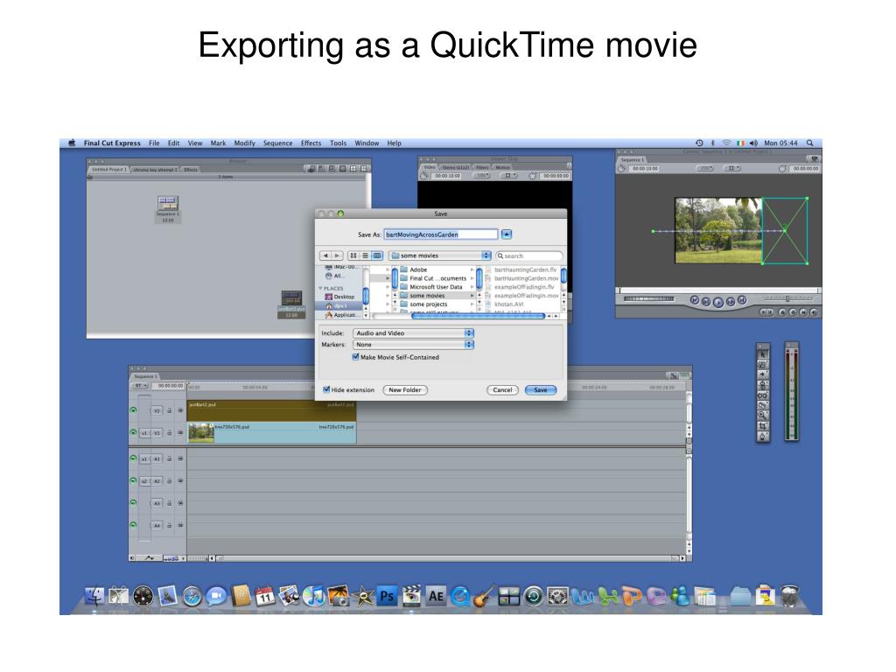
Task: Open iTunes from the Dock
Action: (x=314, y=597)
